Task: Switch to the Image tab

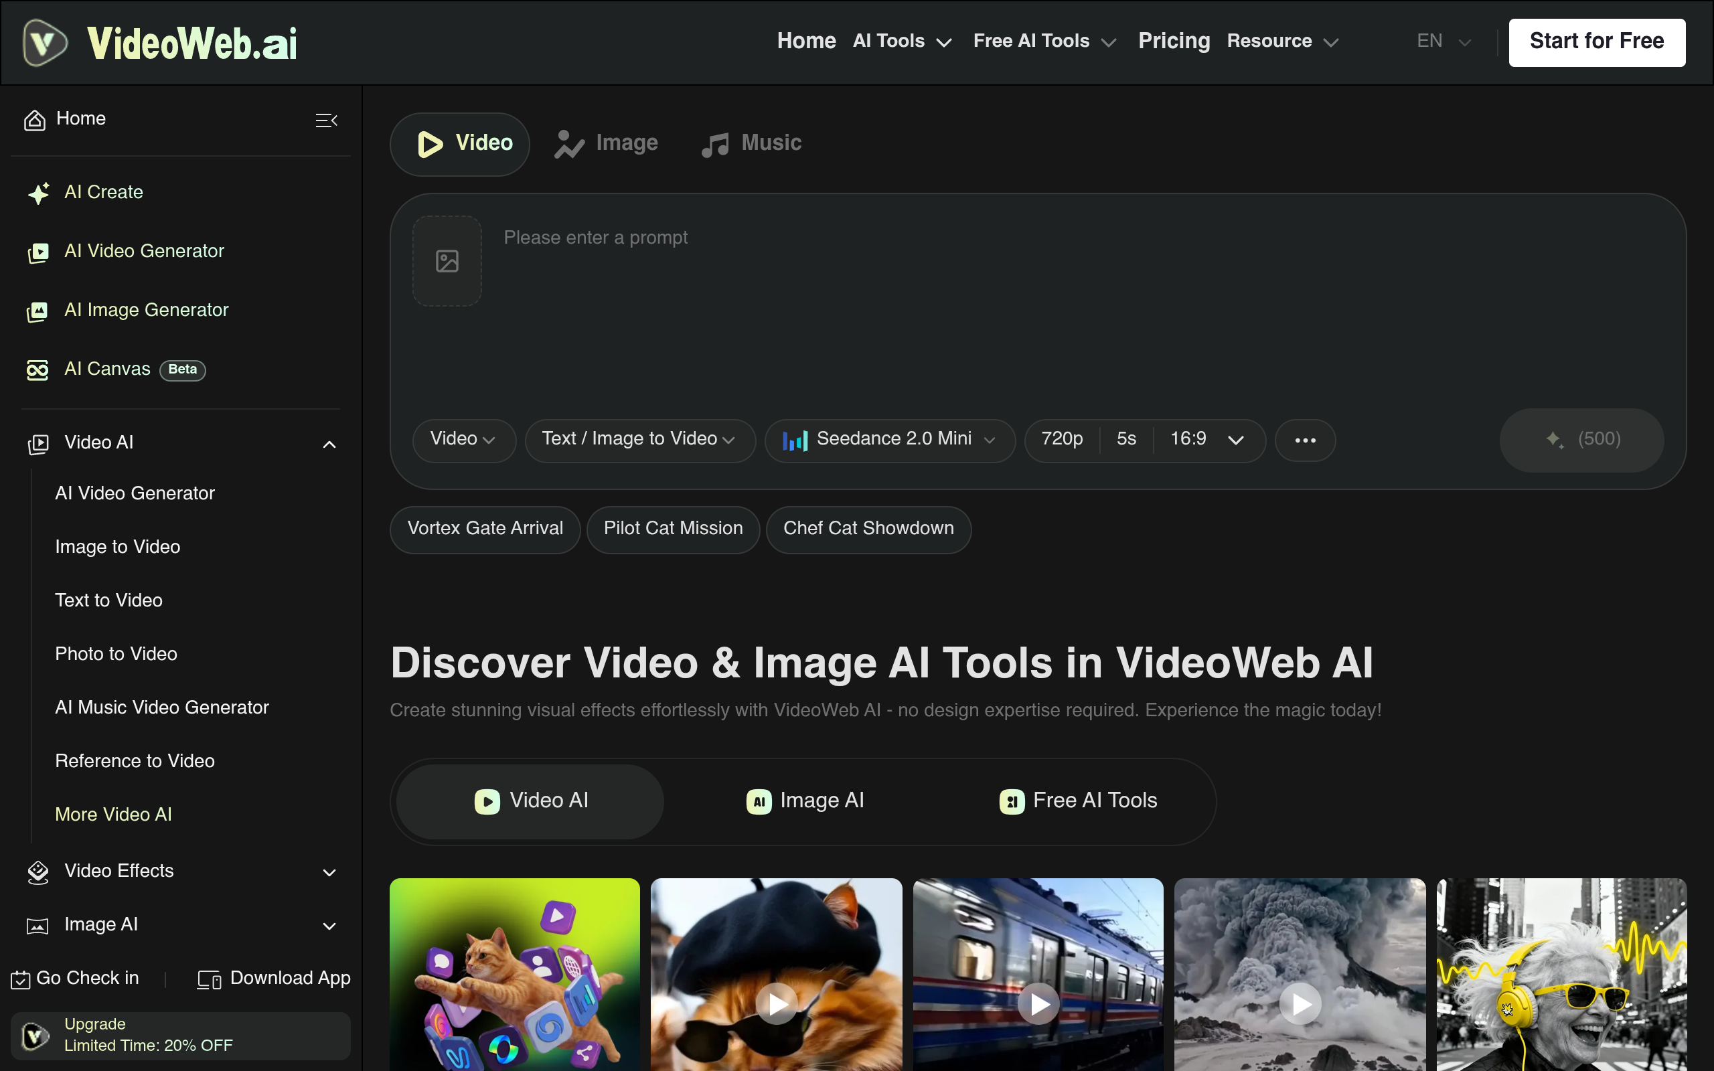Action: [607, 144]
